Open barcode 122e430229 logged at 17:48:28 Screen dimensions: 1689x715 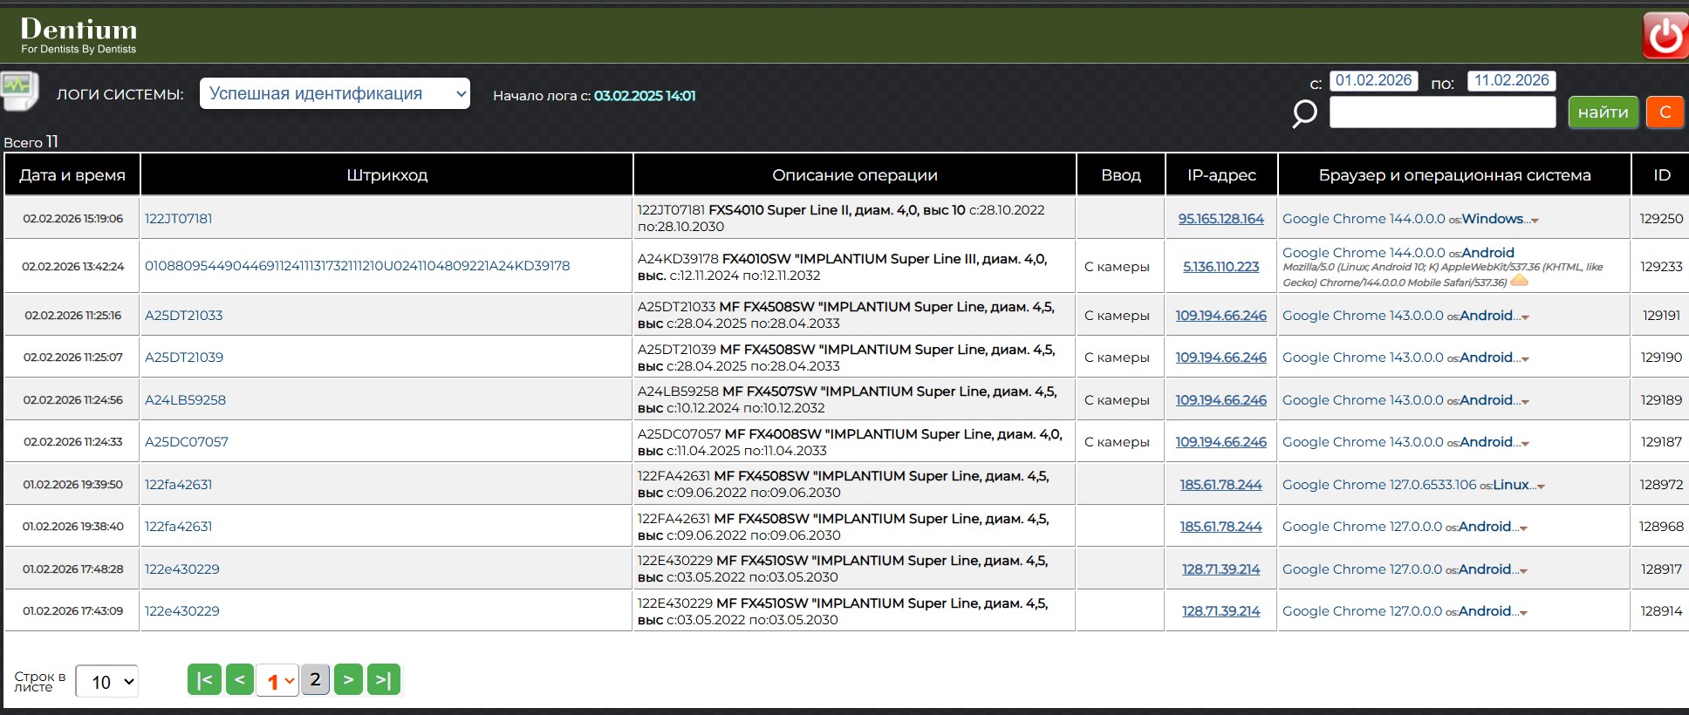(x=182, y=569)
